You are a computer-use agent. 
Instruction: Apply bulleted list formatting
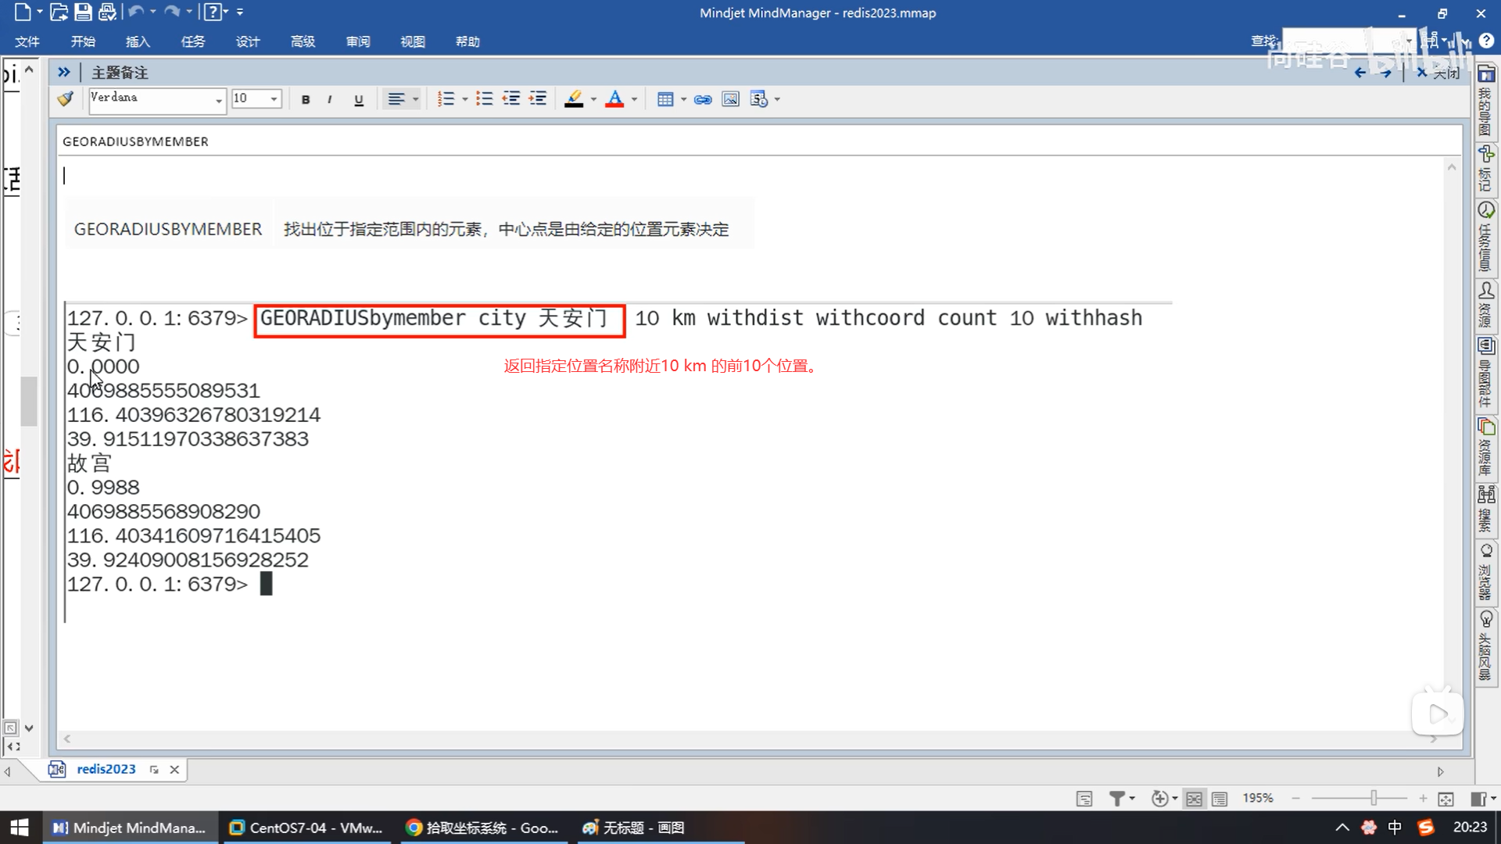point(485,99)
